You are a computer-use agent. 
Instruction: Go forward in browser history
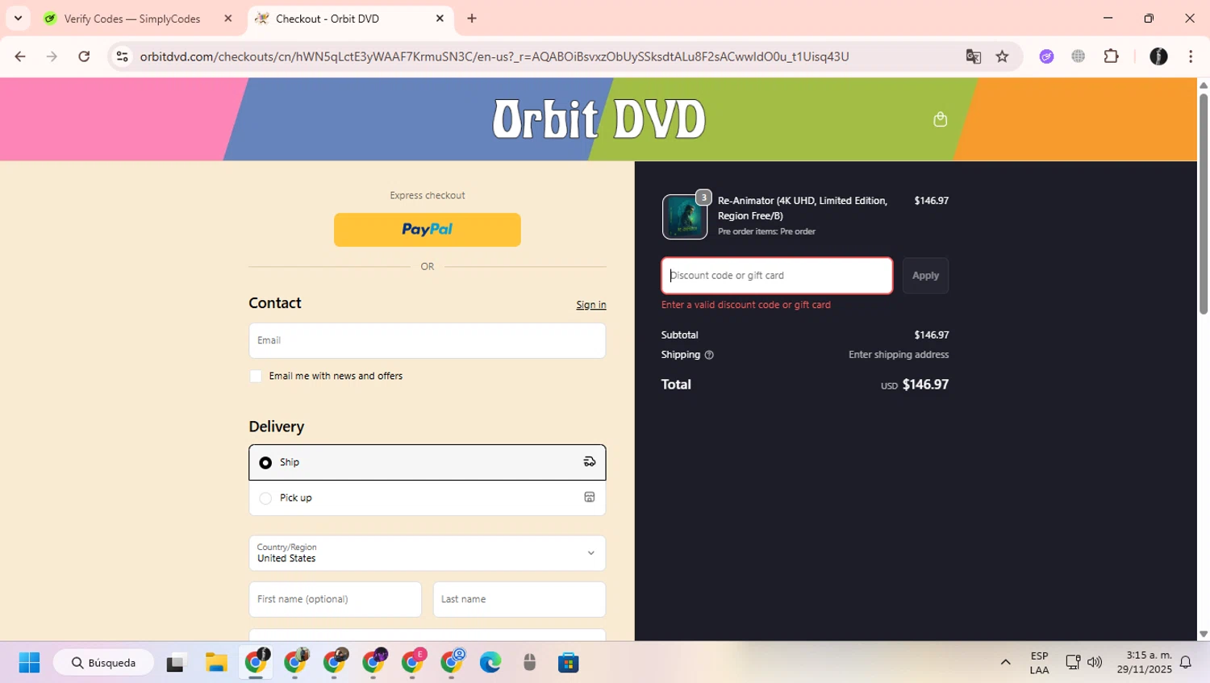click(52, 56)
